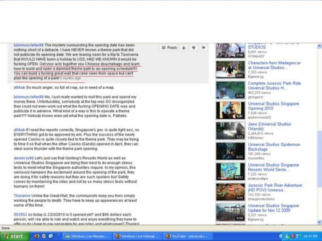Click the '2 months ago' comment timestamp
Viewport: 322px width, 241px height.
tap(71, 78)
